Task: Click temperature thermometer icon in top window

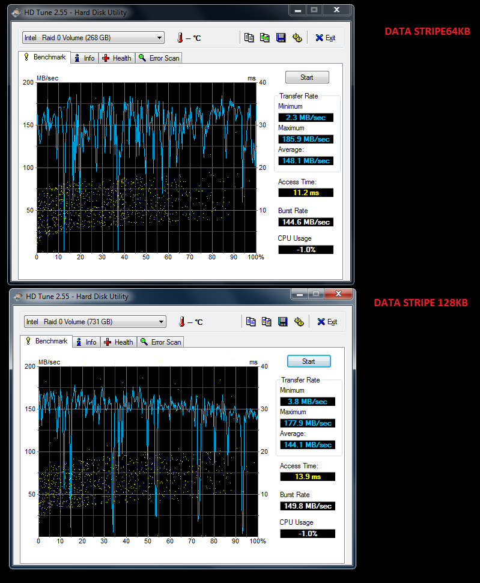Action: click(180, 38)
